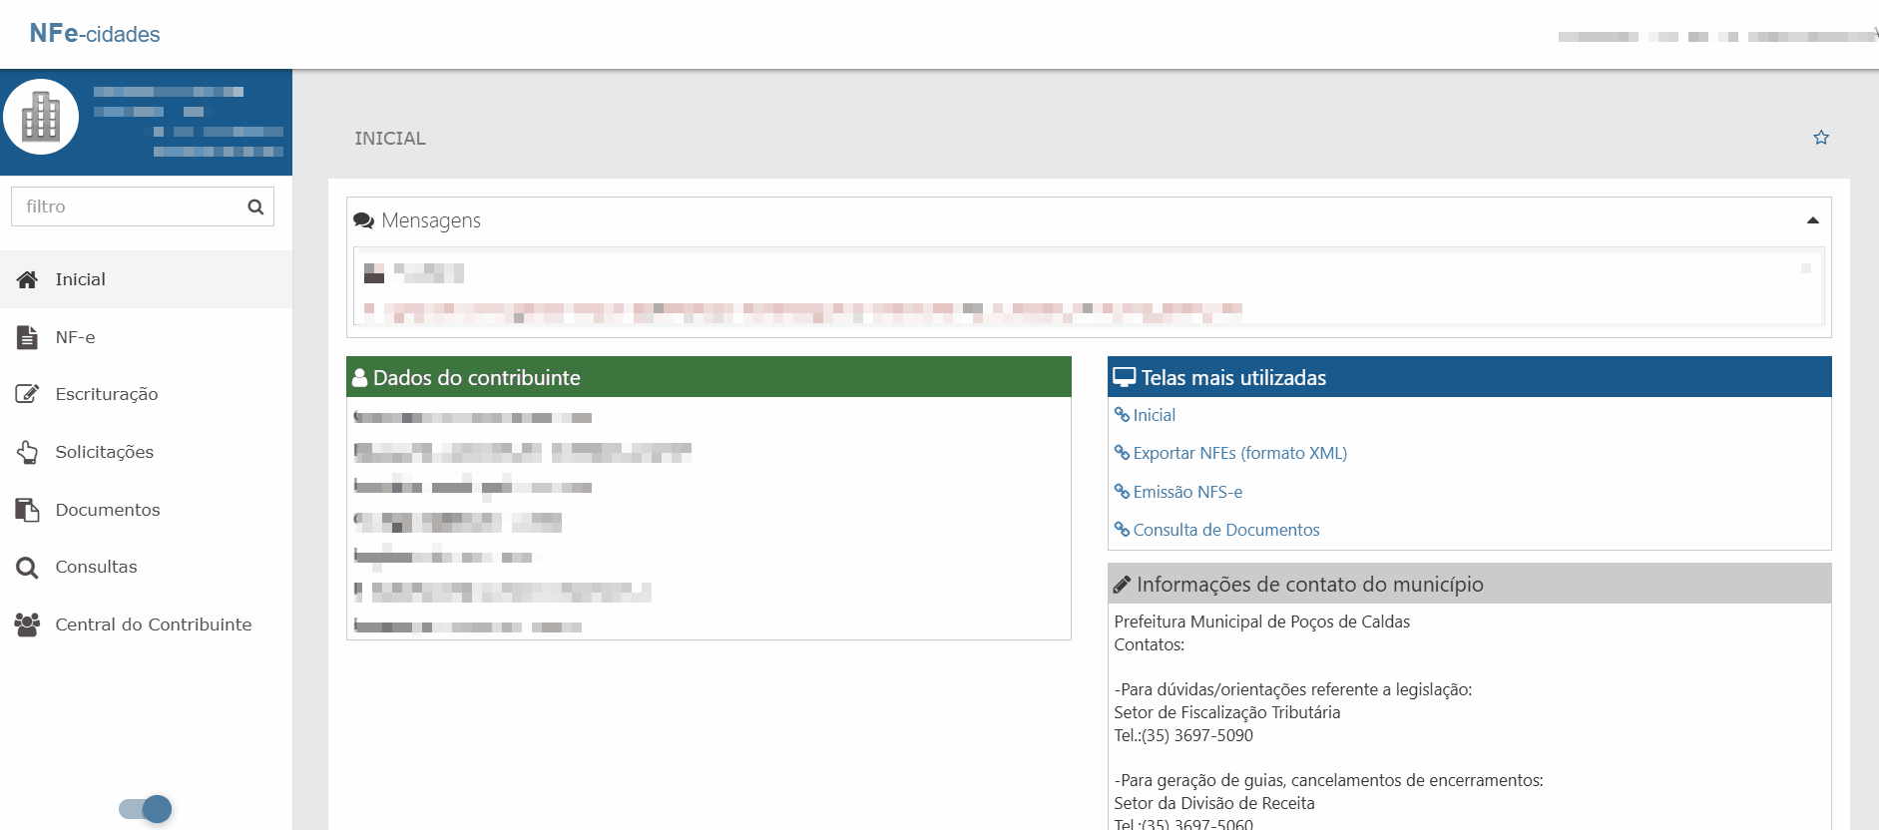The height and width of the screenshot is (830, 1879).
Task: Open Central do Contribuinte menu
Action: point(146,624)
